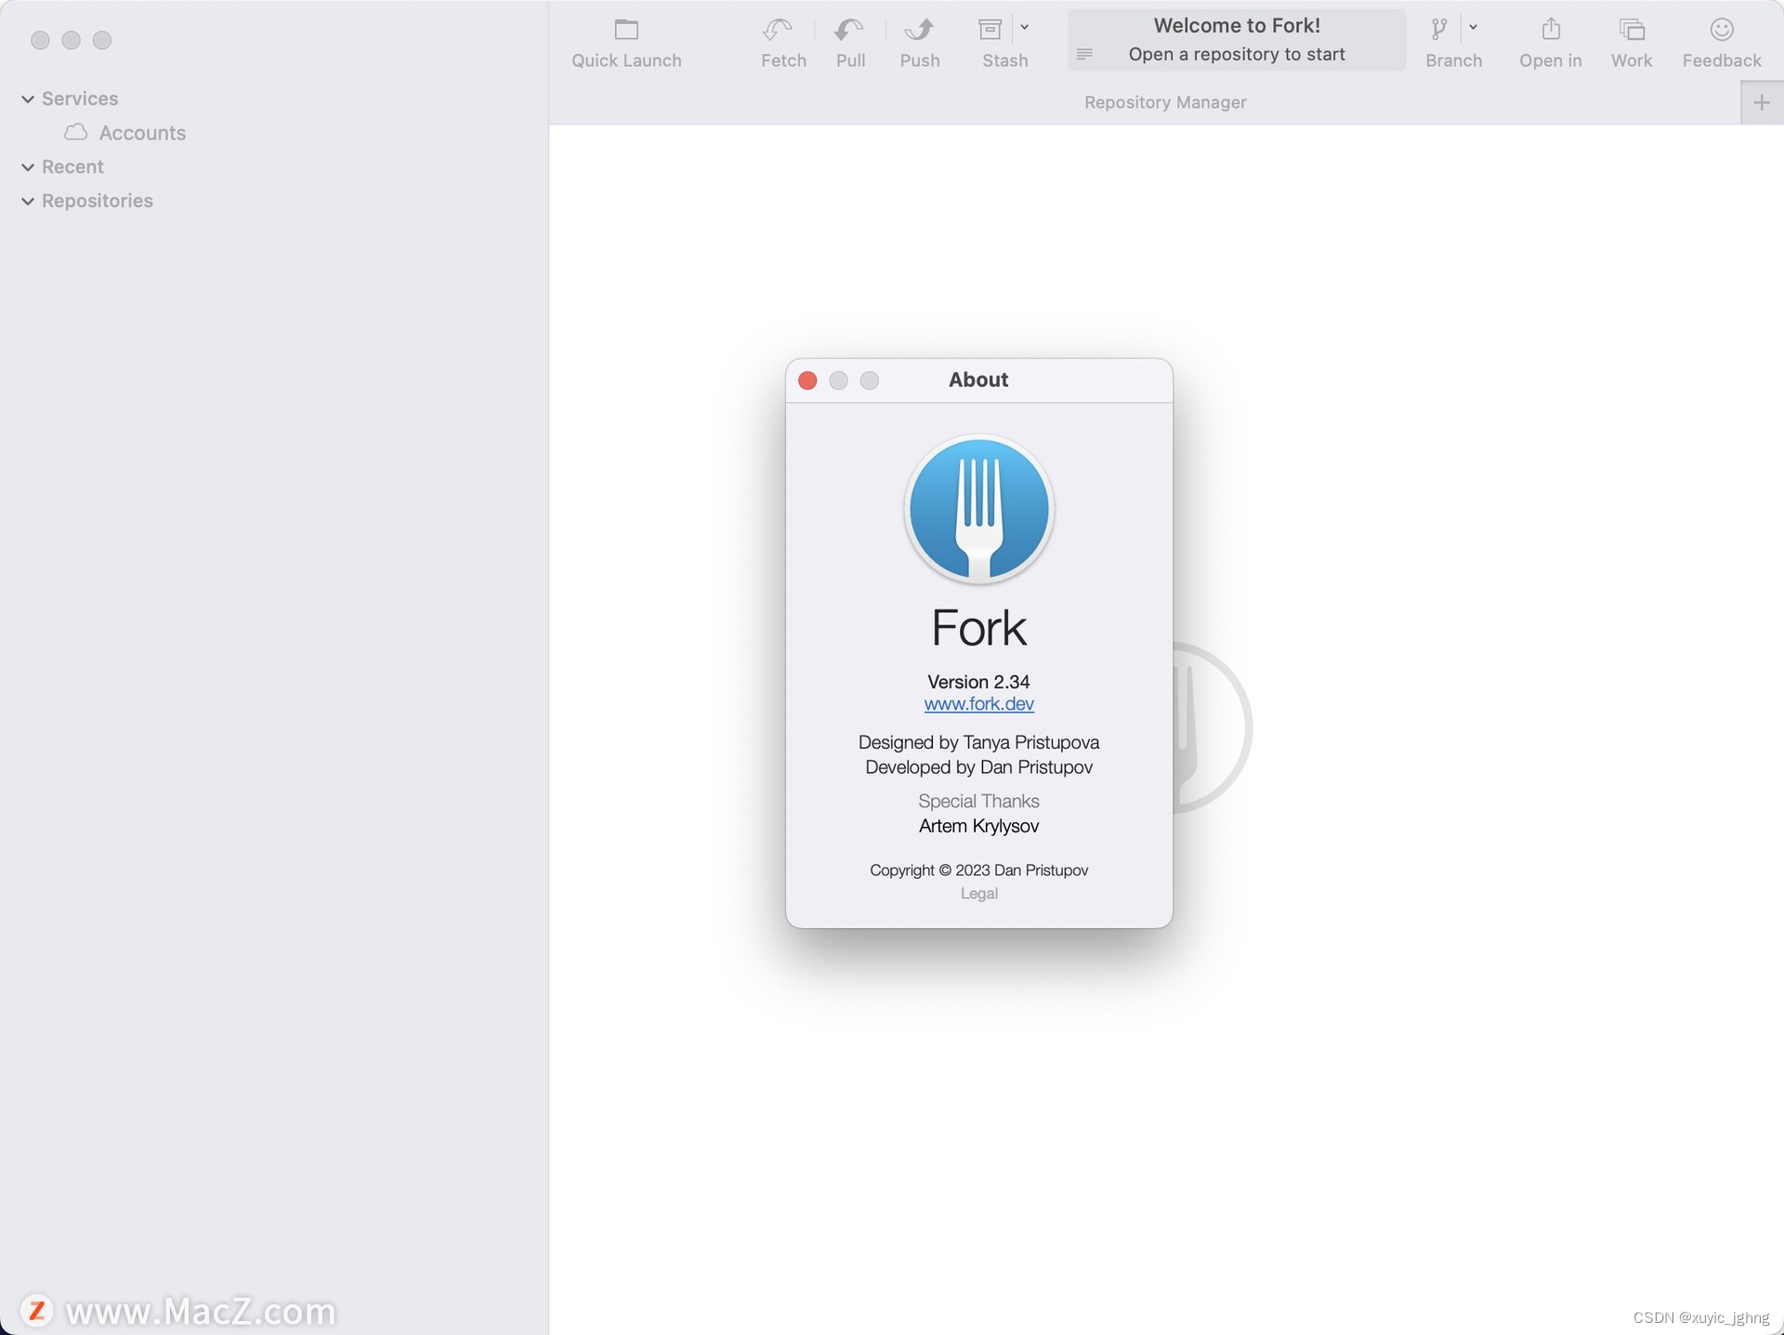
Task: Collapse the Repositories section
Action: pos(27,201)
